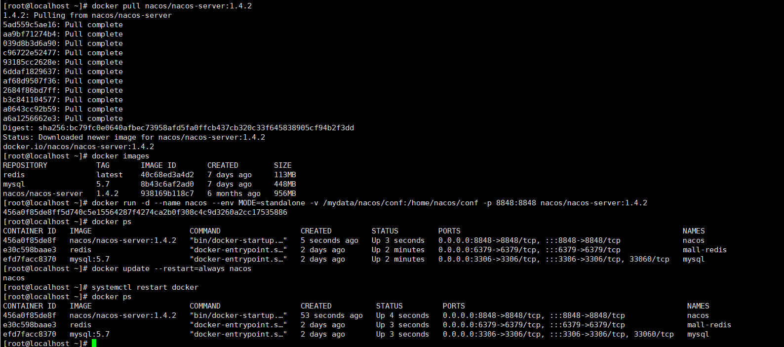Screen dimensions: 784x347
Task: Click the 'docker.io/nacos/nacos-server:1.4.2' line
Action: click(x=78, y=147)
